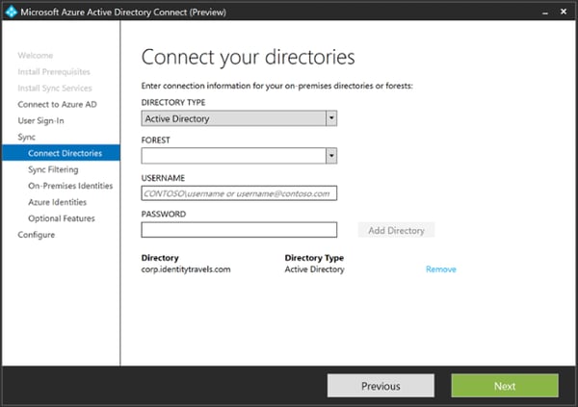
Task: Click the Add Directory button
Action: pos(396,230)
